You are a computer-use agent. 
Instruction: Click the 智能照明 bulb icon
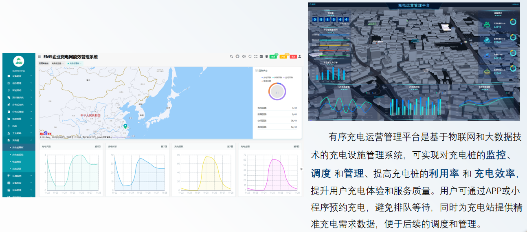[x=9, y=91]
